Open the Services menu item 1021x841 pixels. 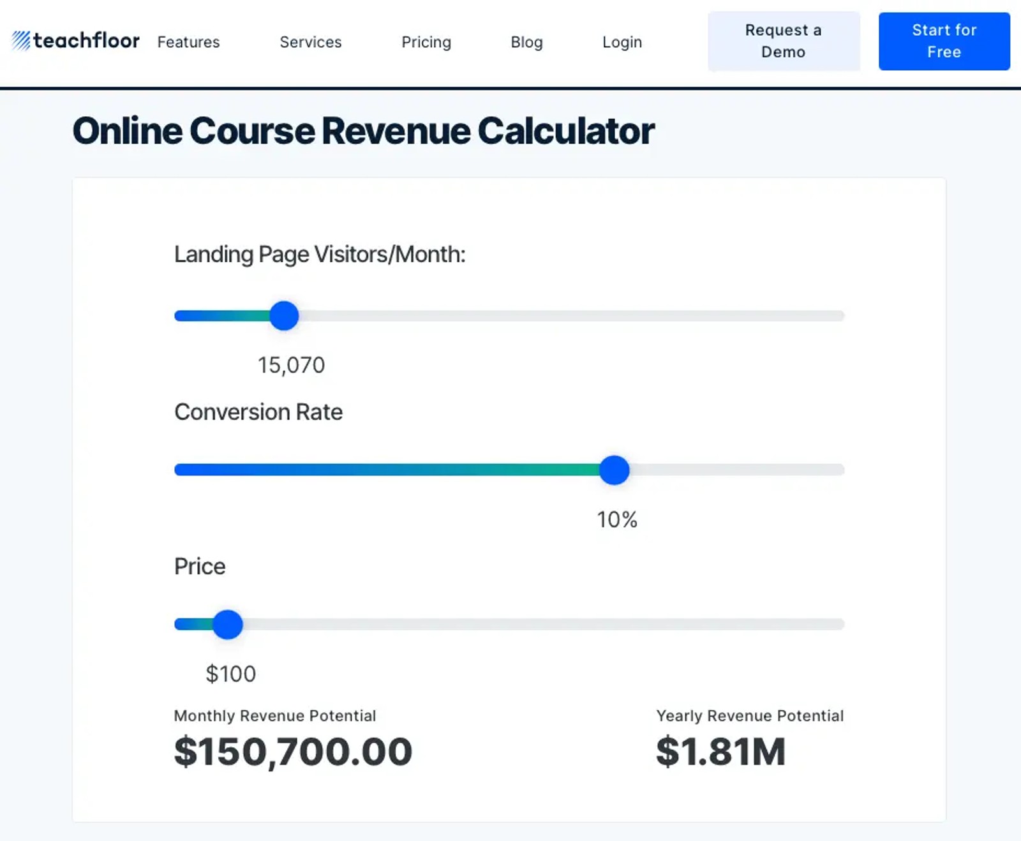[311, 42]
